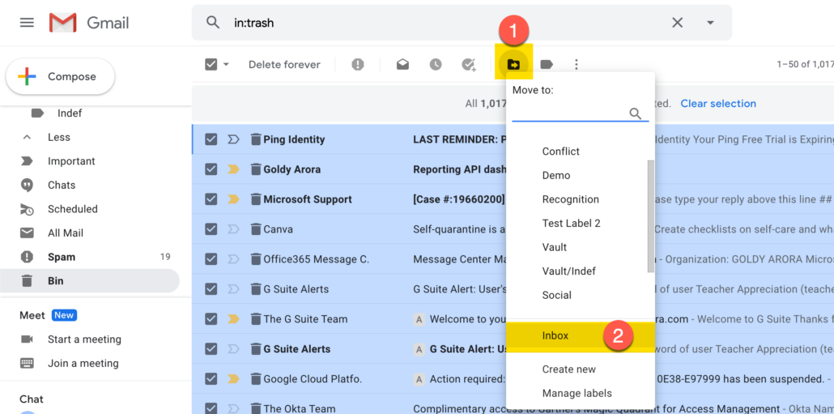Open the Microsoft Support email
834x414 pixels.
coord(513,199)
